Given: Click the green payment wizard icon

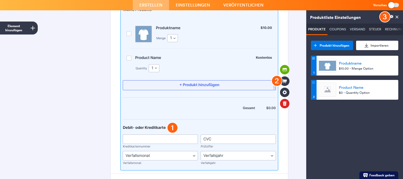Looking at the screenshot, I should point(285,70).
